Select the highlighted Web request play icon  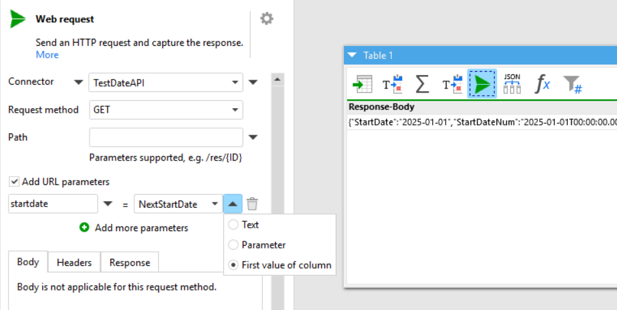coord(482,84)
